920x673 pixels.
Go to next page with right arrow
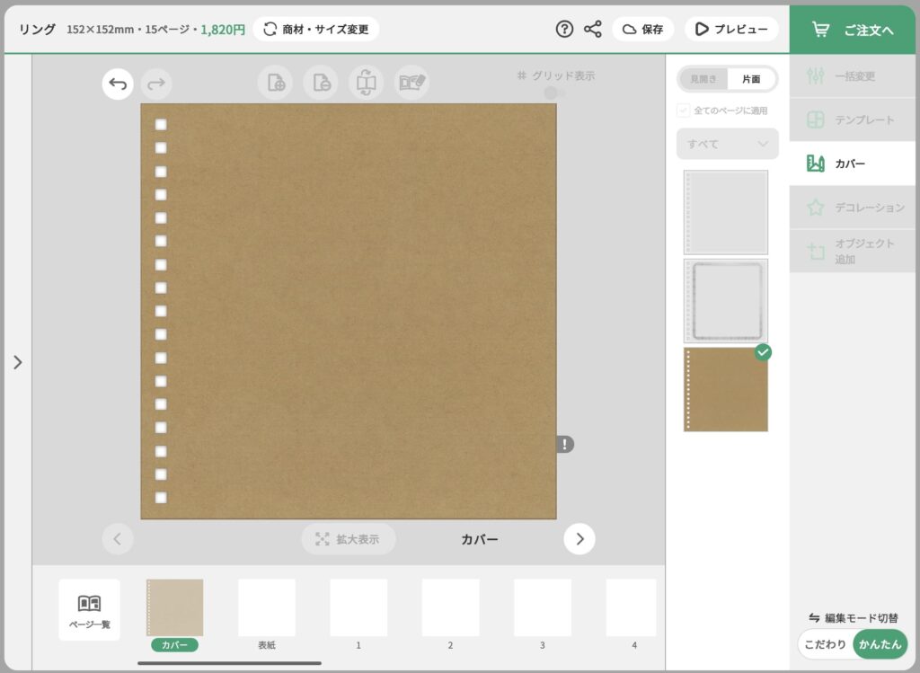579,539
